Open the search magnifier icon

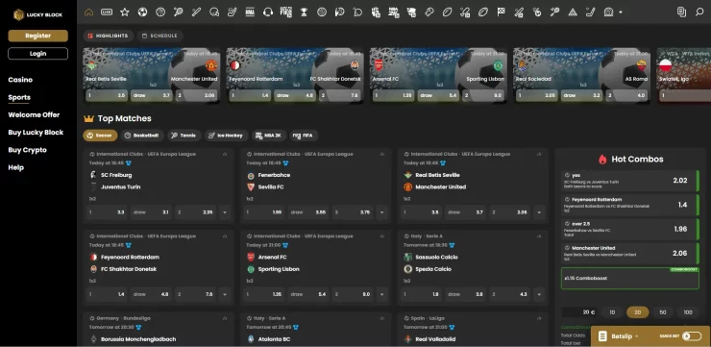point(699,12)
